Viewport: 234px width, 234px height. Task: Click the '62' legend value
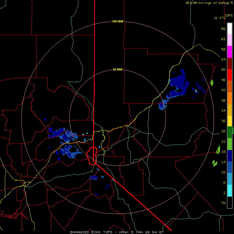tap(223, 39)
